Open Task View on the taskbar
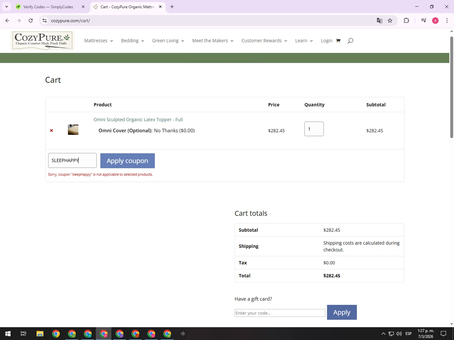 click(x=23, y=334)
